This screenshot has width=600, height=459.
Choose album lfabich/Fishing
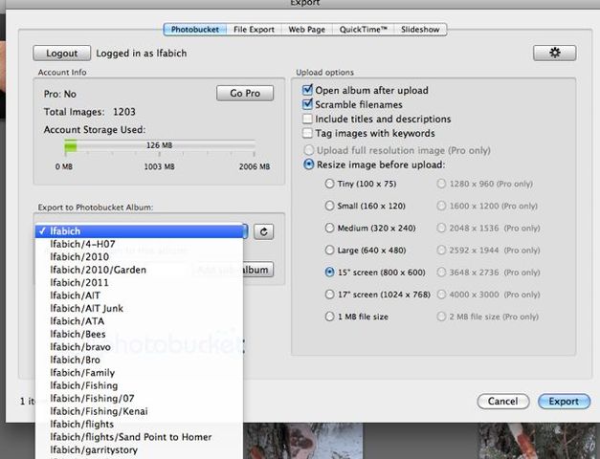140,385
